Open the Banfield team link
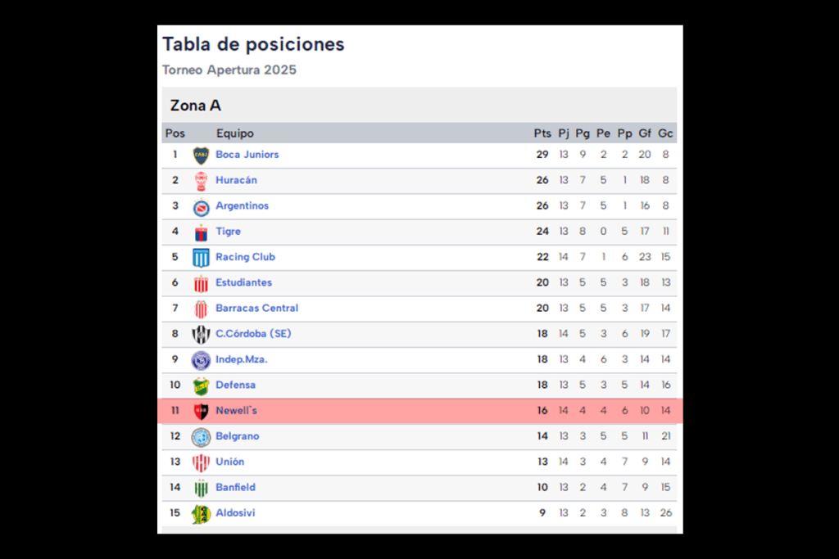 click(x=235, y=487)
